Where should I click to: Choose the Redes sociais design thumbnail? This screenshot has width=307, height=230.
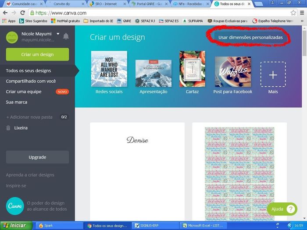click(x=109, y=69)
